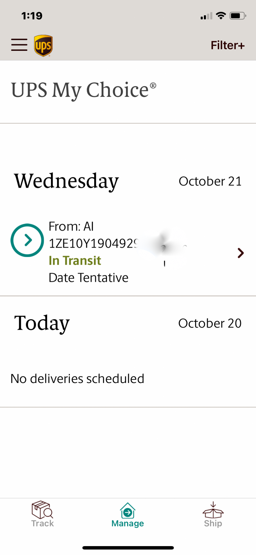Tap the October 21 date label

coord(210,181)
